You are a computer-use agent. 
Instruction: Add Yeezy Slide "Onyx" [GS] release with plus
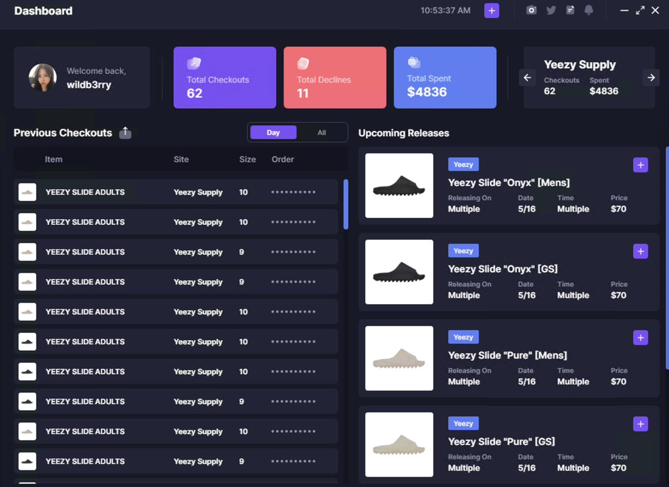click(641, 252)
